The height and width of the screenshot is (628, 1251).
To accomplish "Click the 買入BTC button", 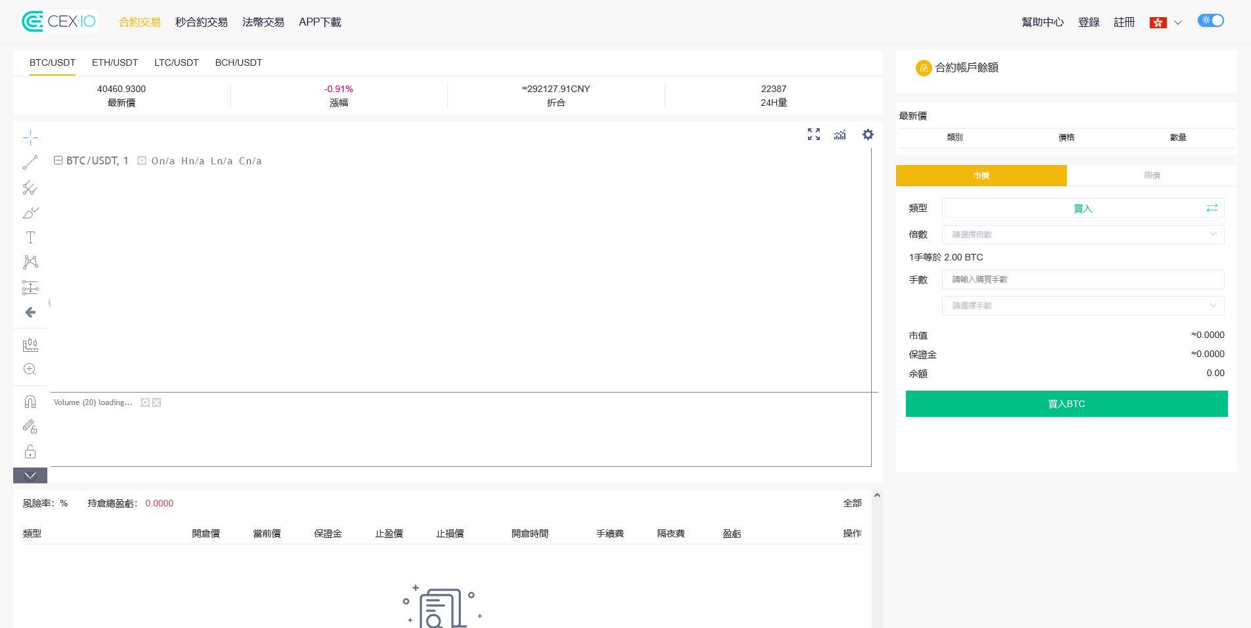I will tap(1067, 404).
